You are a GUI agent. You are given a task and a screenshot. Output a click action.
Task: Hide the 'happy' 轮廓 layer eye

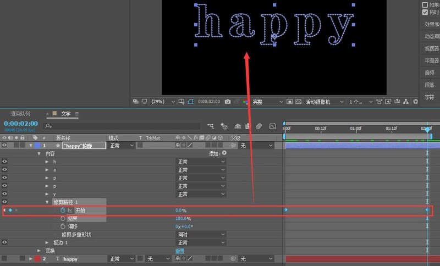(x=4, y=145)
